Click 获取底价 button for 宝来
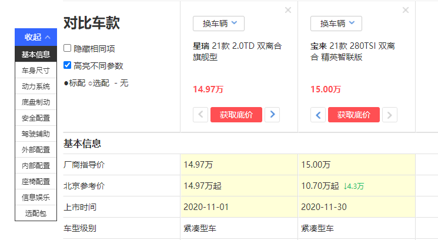 (353, 115)
